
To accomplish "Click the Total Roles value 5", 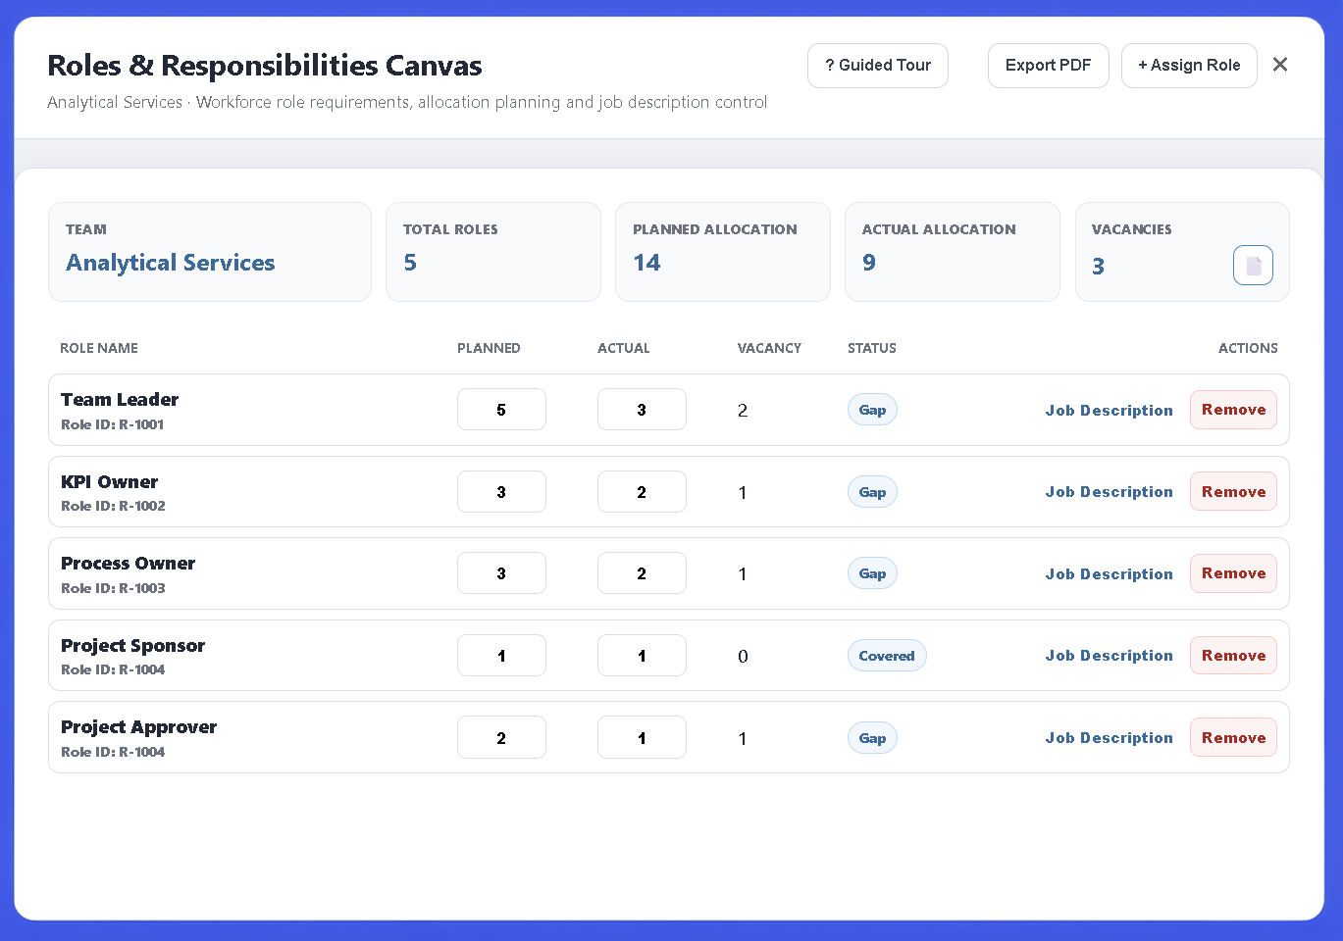I will coord(410,263).
